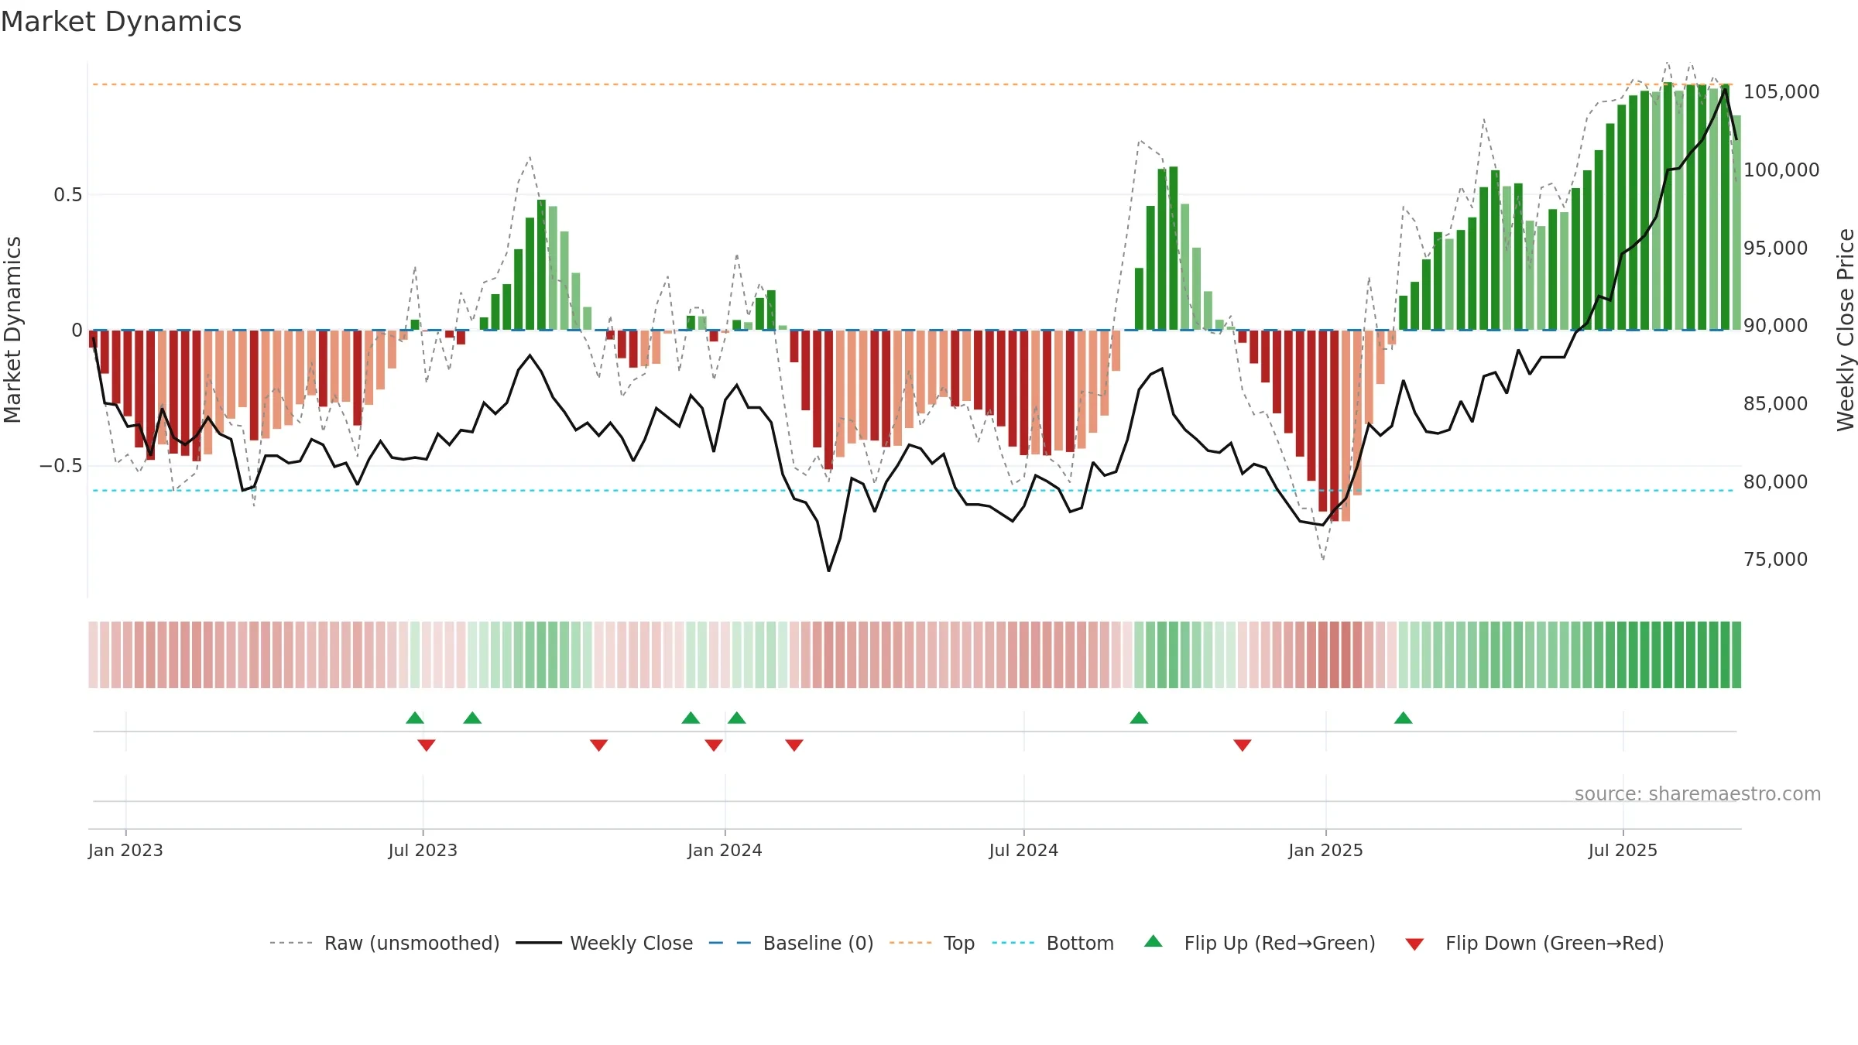Click the 95,000 price axis label
Image resolution: width=1858 pixels, height=1045 pixels.
tap(1776, 248)
